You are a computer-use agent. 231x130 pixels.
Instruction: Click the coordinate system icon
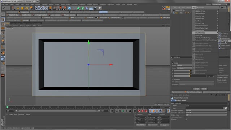click(50, 8)
